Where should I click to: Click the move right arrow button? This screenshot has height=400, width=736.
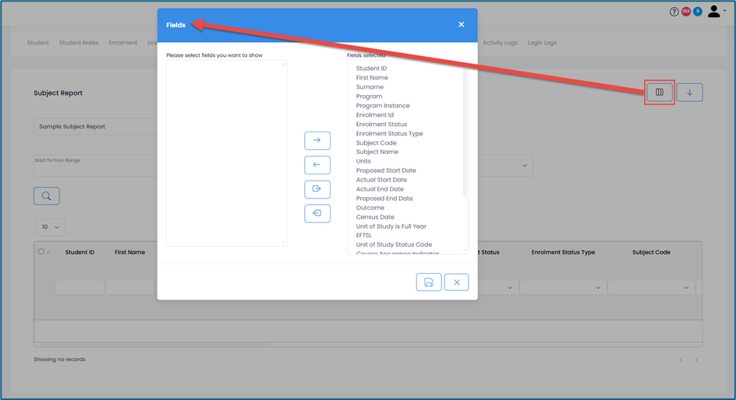317,141
